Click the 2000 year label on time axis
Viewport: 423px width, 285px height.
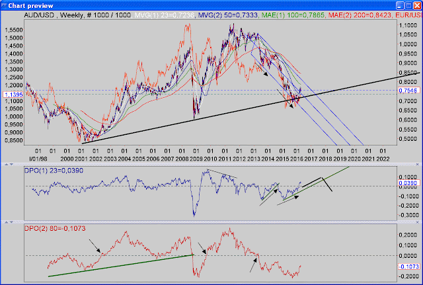pos(67,159)
